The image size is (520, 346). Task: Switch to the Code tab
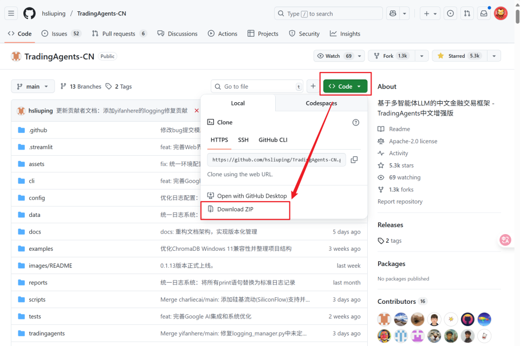click(x=20, y=34)
